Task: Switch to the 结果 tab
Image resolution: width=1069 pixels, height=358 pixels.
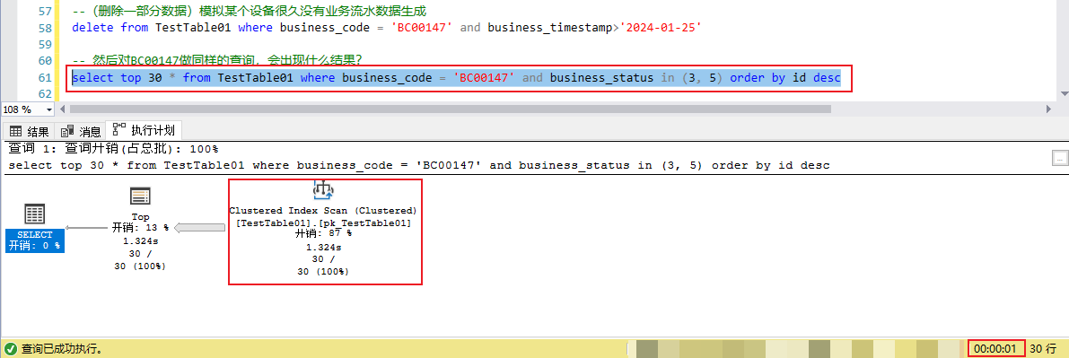Action: click(x=30, y=132)
